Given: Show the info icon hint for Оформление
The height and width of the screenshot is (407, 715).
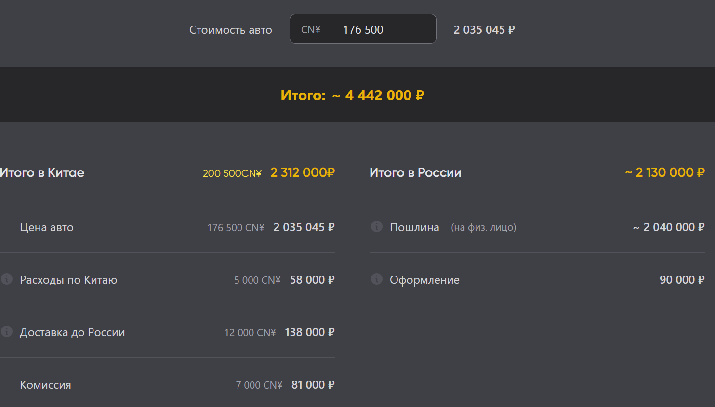Looking at the screenshot, I should pos(377,279).
